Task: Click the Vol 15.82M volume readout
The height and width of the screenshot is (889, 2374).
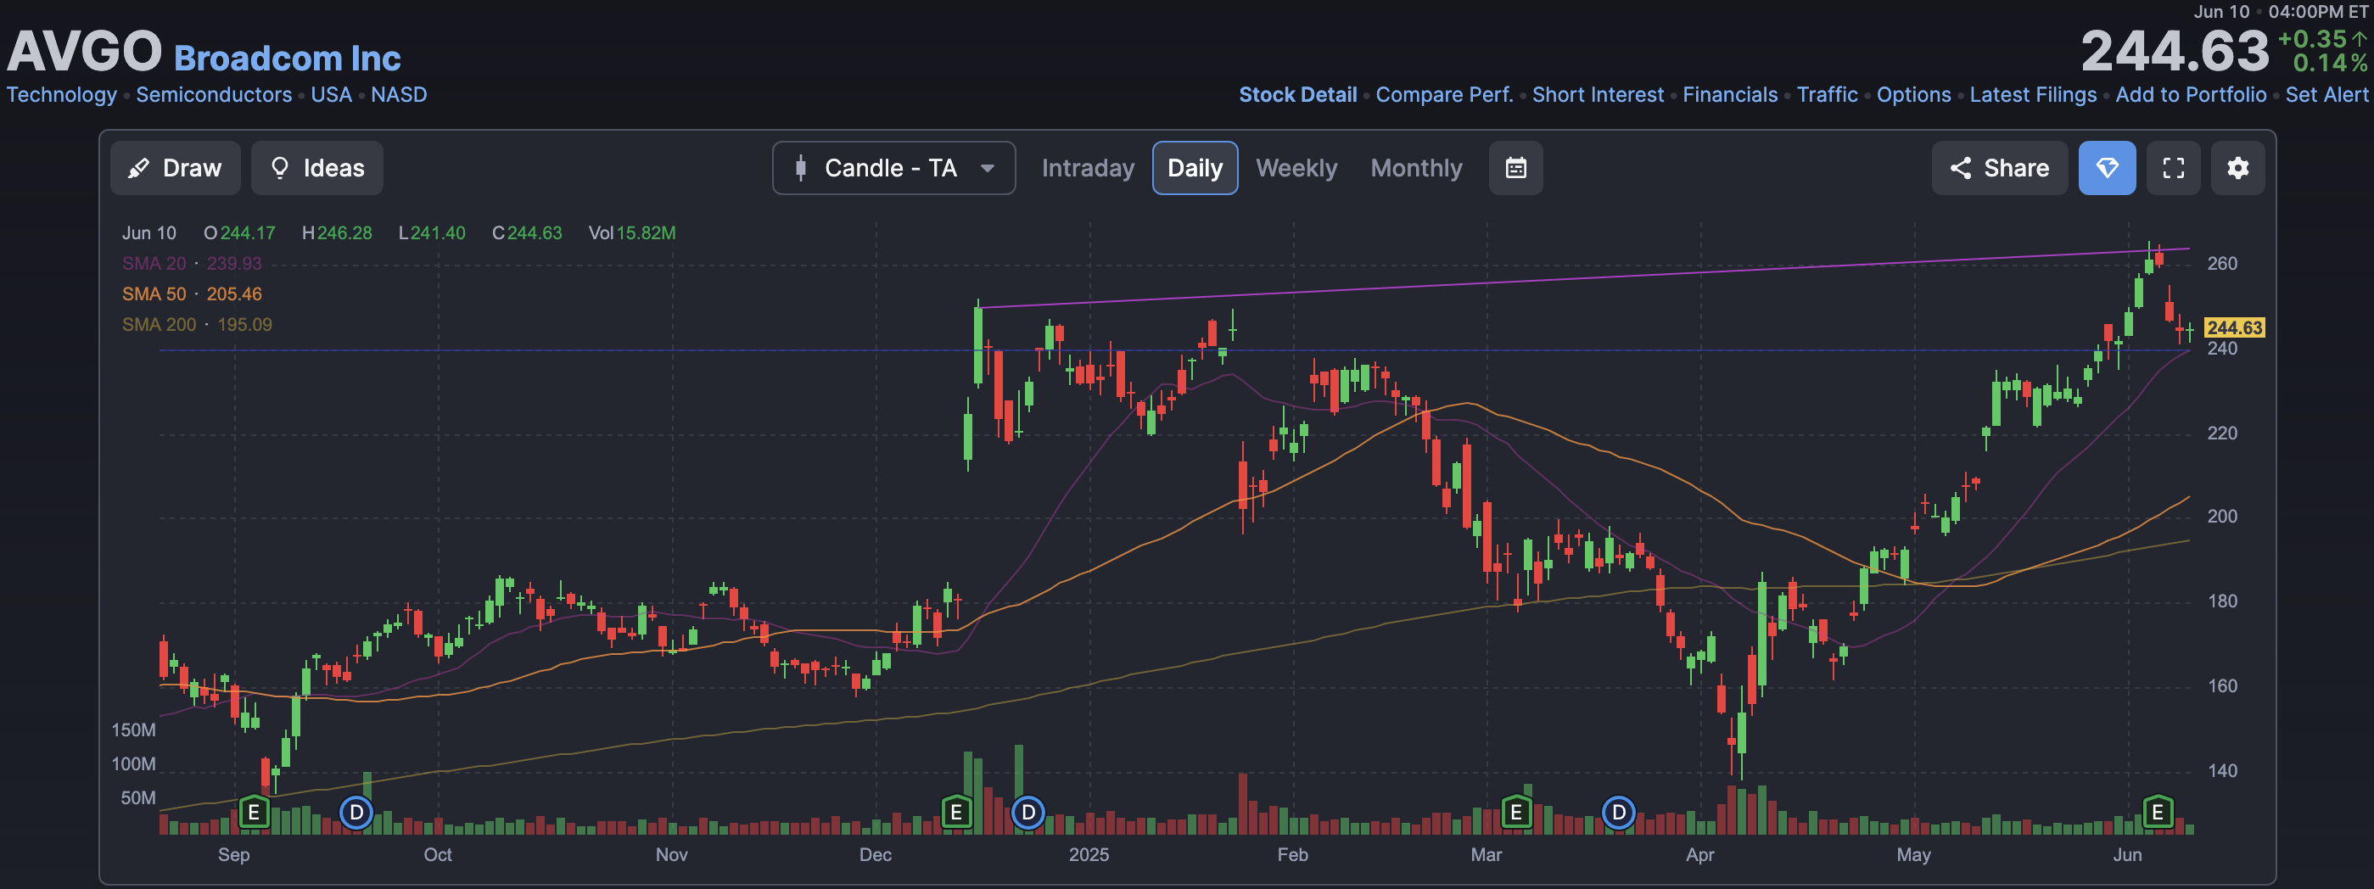Action: (x=632, y=233)
